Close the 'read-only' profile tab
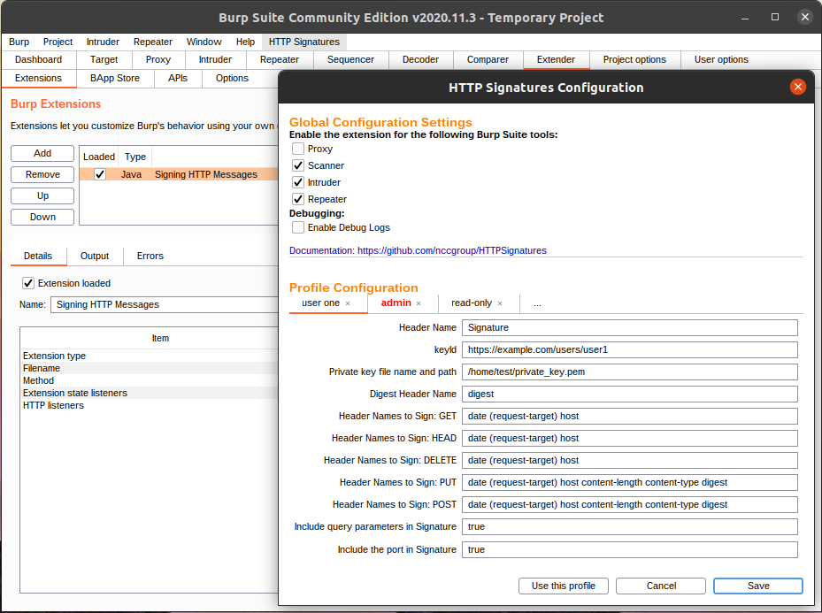Image resolution: width=822 pixels, height=613 pixels. pos(500,303)
